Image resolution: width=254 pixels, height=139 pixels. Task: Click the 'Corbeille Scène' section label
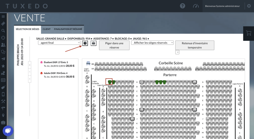tap(171, 63)
